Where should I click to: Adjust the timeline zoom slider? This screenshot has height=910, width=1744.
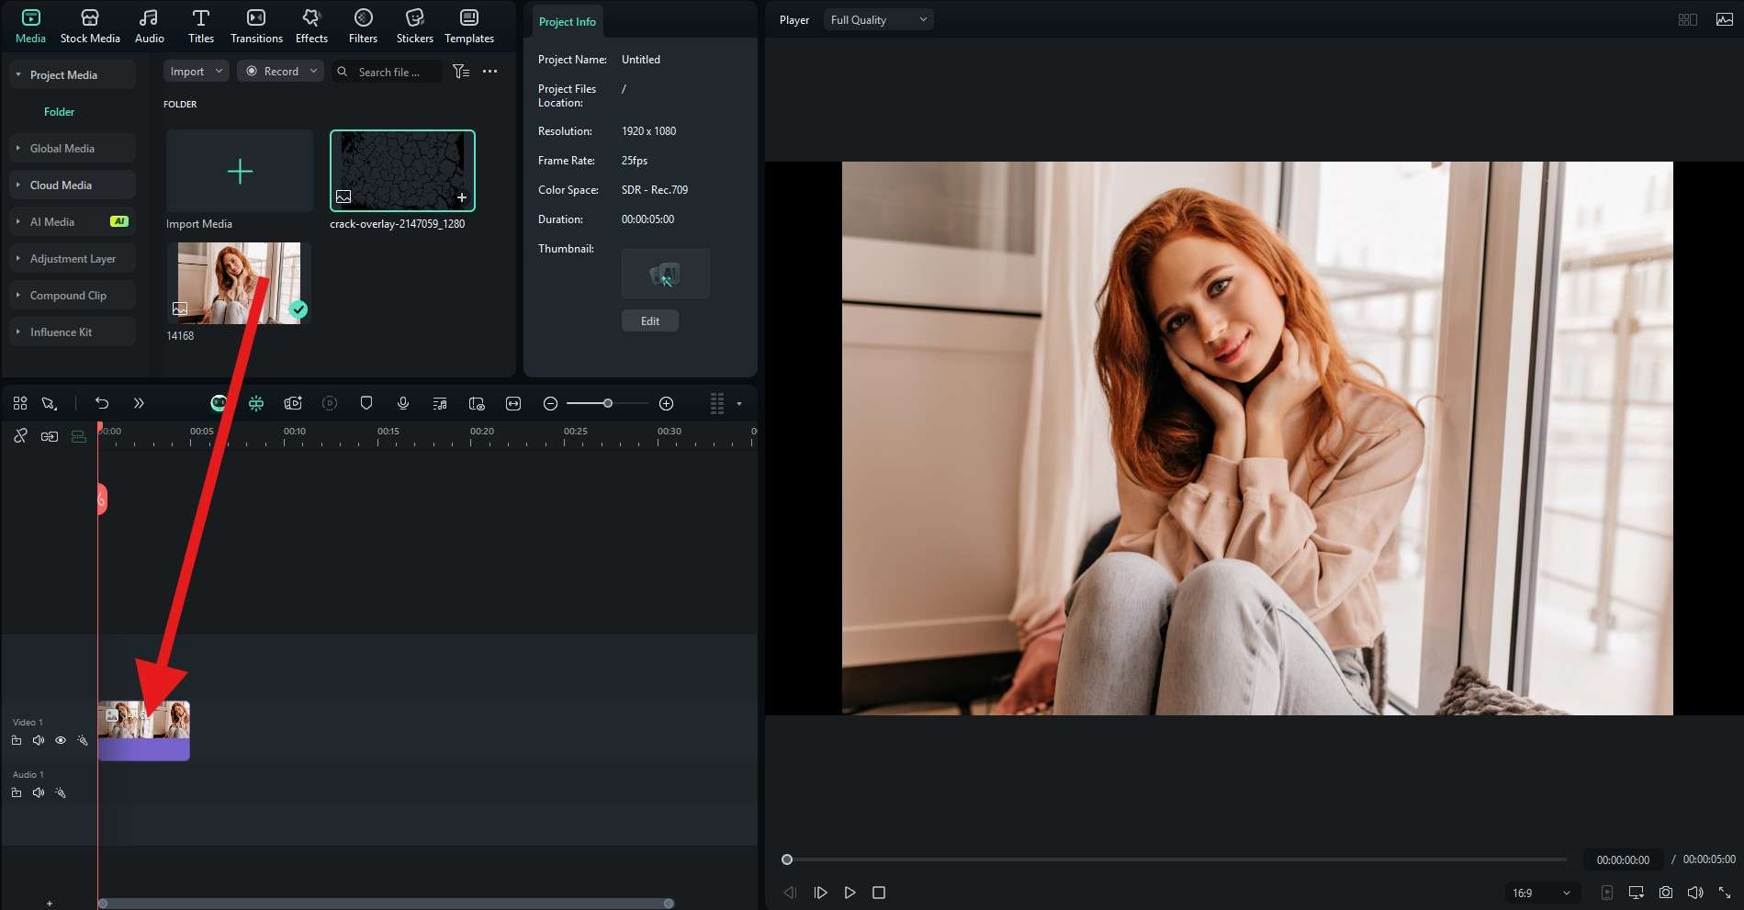point(607,403)
